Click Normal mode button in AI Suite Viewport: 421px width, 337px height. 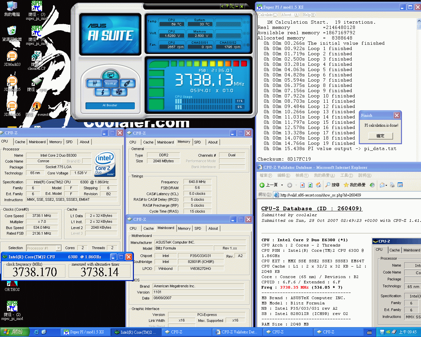(111, 84)
